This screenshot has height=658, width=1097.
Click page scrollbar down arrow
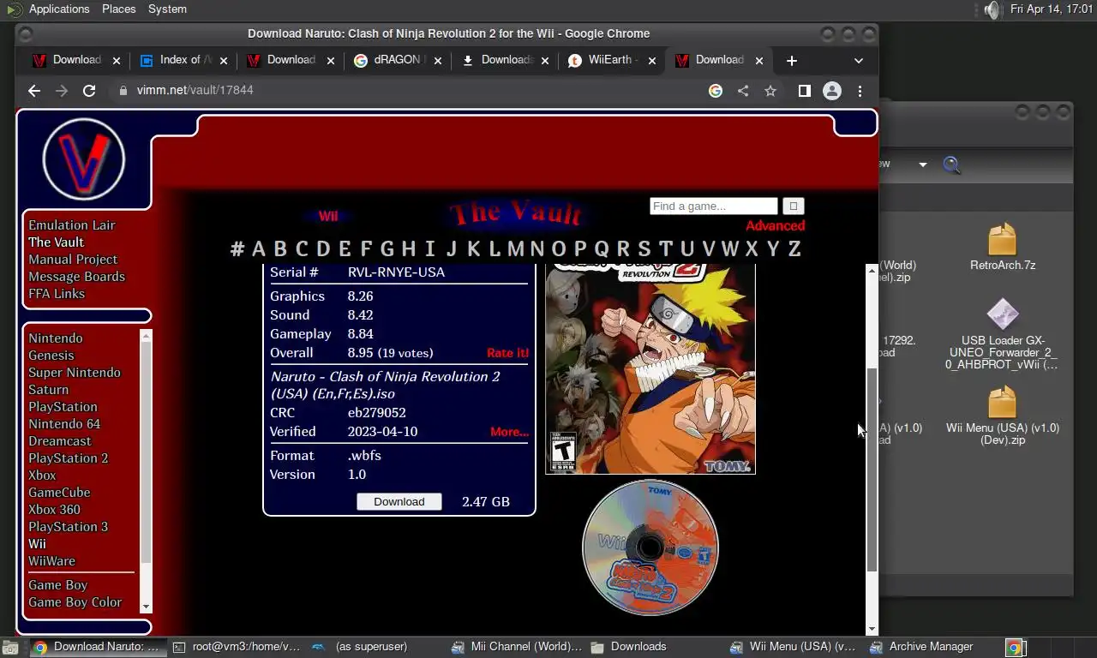click(872, 629)
